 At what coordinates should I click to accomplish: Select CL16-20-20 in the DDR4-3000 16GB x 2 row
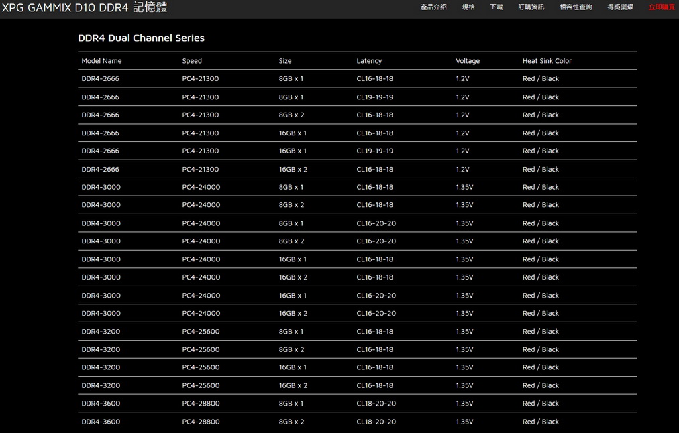tap(376, 314)
